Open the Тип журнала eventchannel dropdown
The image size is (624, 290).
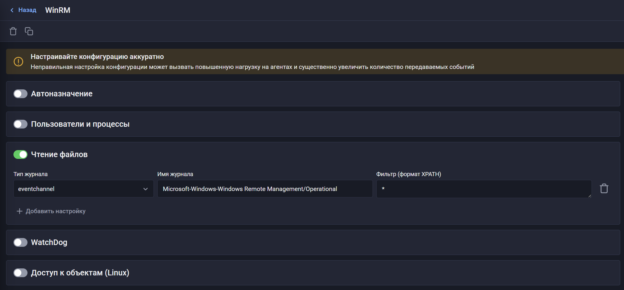coord(83,189)
